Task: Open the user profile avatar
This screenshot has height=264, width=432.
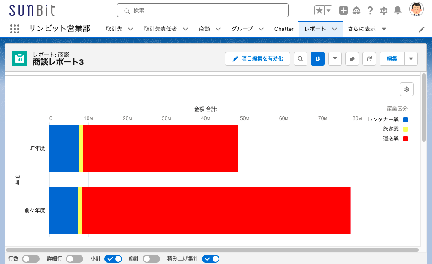Action: point(416,9)
